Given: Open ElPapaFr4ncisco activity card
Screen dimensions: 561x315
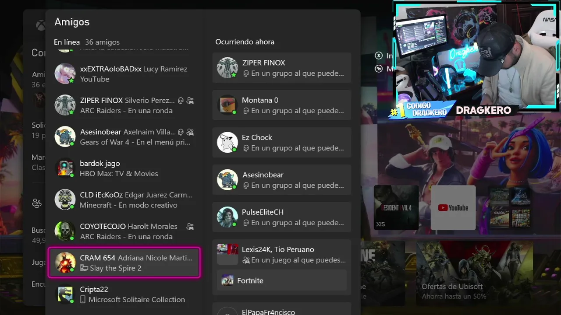Looking at the screenshot, I should tap(282, 309).
